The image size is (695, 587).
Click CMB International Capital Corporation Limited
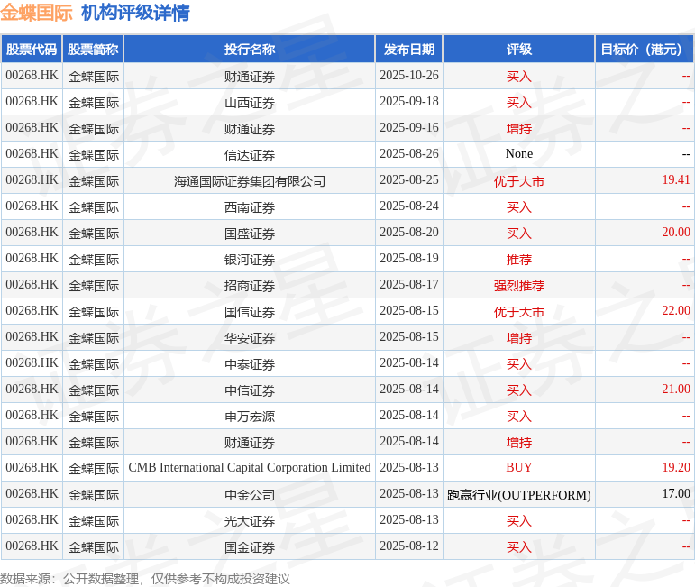(x=250, y=468)
